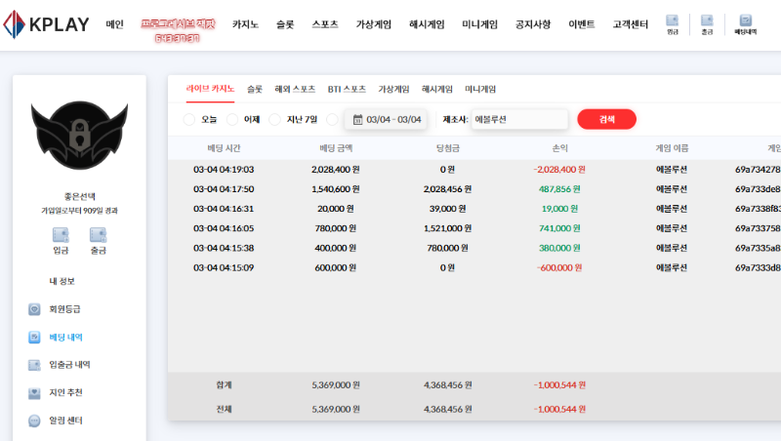This screenshot has height=441, width=781.
Task: Open 베팅내역 icon in top header
Action: (746, 24)
